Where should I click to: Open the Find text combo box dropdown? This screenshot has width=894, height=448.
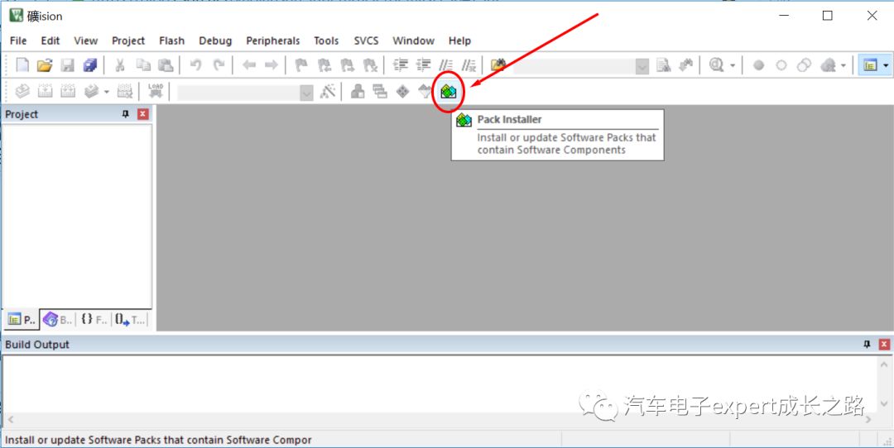pos(642,66)
